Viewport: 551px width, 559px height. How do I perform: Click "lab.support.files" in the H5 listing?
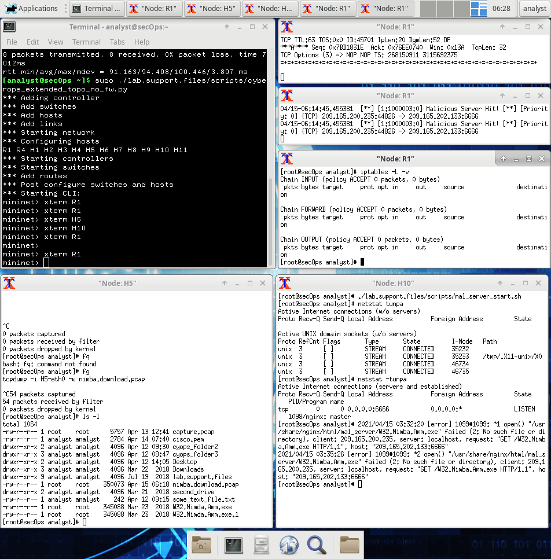click(x=202, y=477)
